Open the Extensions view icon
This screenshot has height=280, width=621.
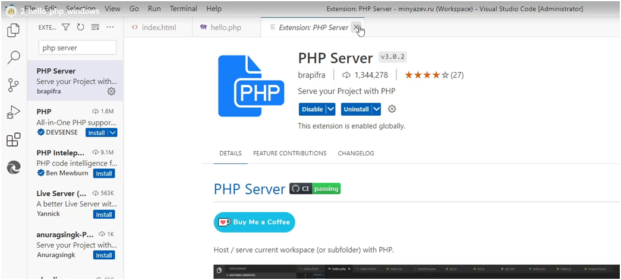tap(14, 139)
